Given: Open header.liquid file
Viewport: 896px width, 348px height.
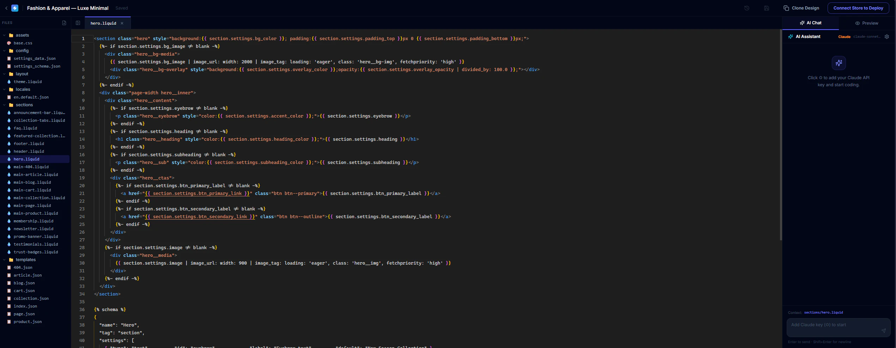Looking at the screenshot, I should point(35,151).
